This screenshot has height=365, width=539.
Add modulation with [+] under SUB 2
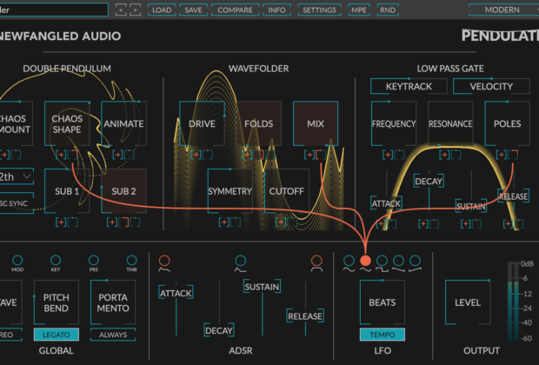click(112, 222)
